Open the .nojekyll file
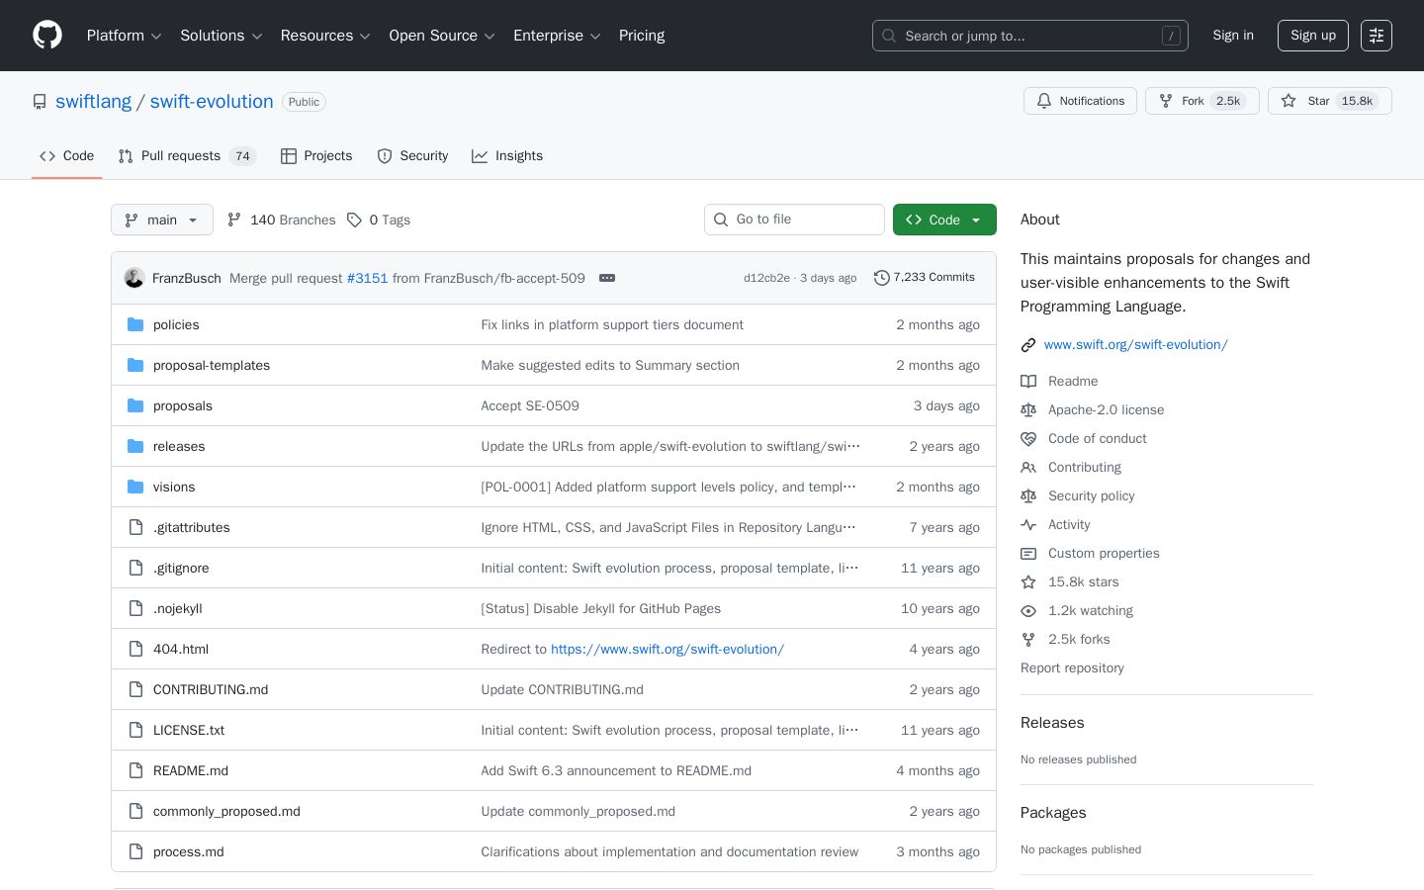 [178, 608]
